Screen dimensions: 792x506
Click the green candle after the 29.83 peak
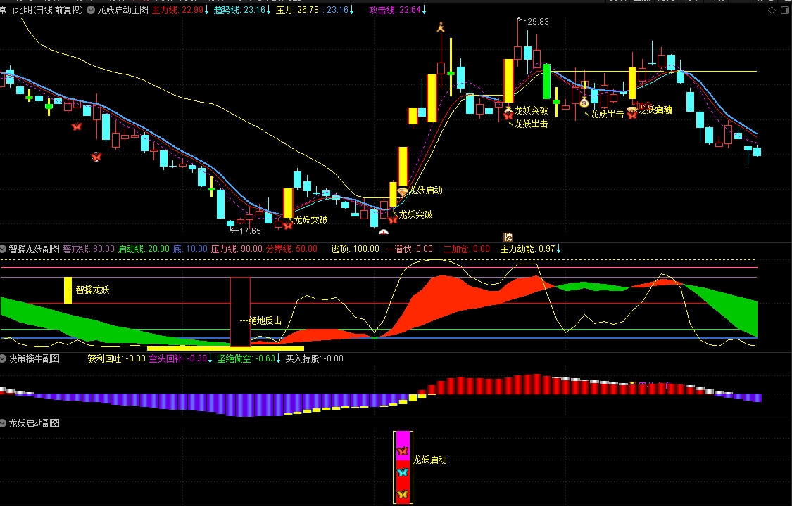coord(546,81)
